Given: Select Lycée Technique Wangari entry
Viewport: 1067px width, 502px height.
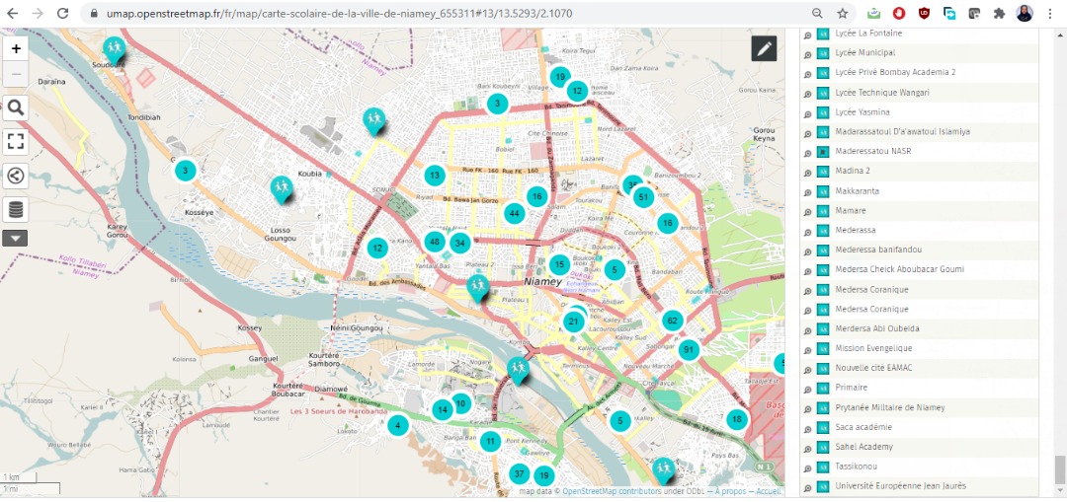Looking at the screenshot, I should point(882,93).
